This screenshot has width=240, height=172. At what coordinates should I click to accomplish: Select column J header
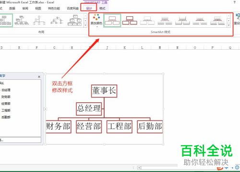[107, 47]
